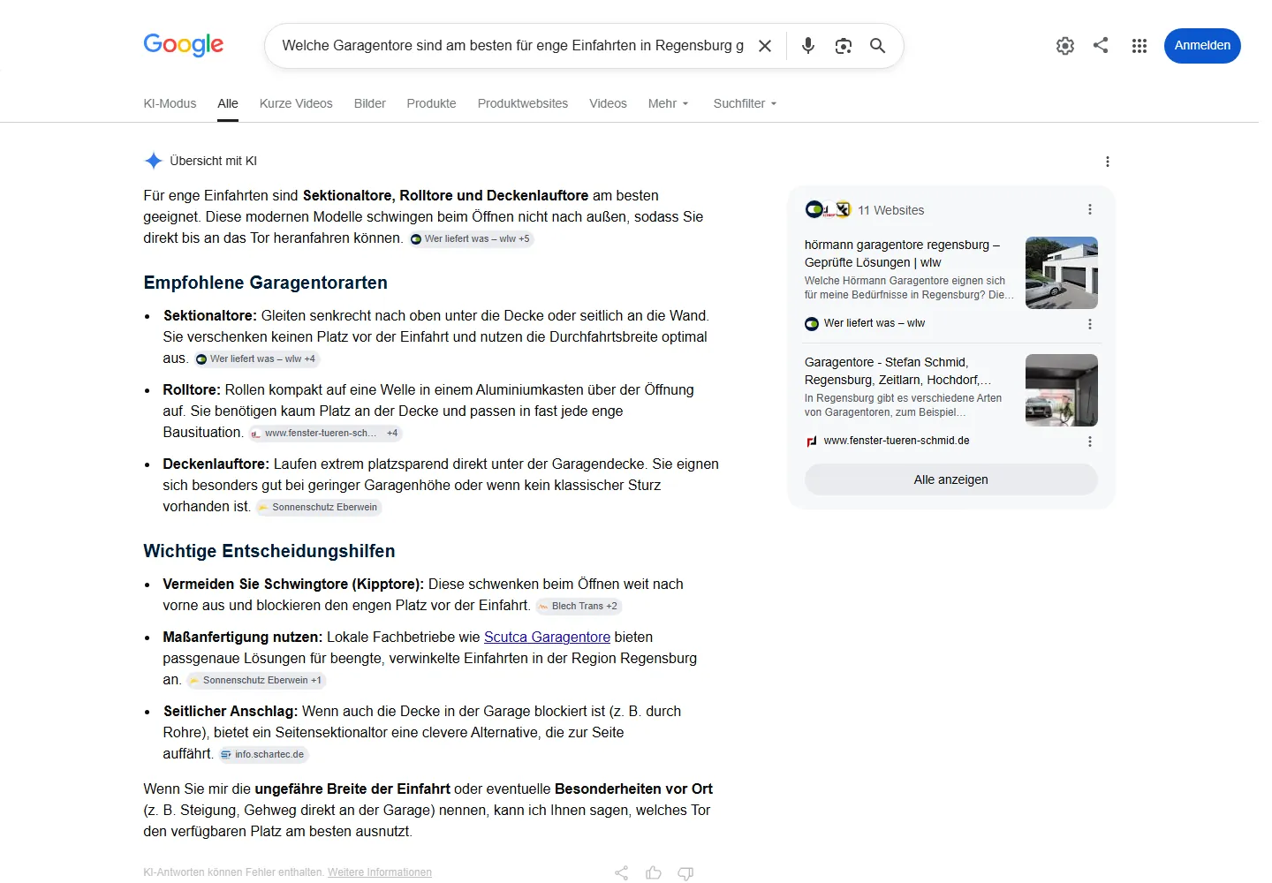Click the '11 Websites' label

coord(891,210)
